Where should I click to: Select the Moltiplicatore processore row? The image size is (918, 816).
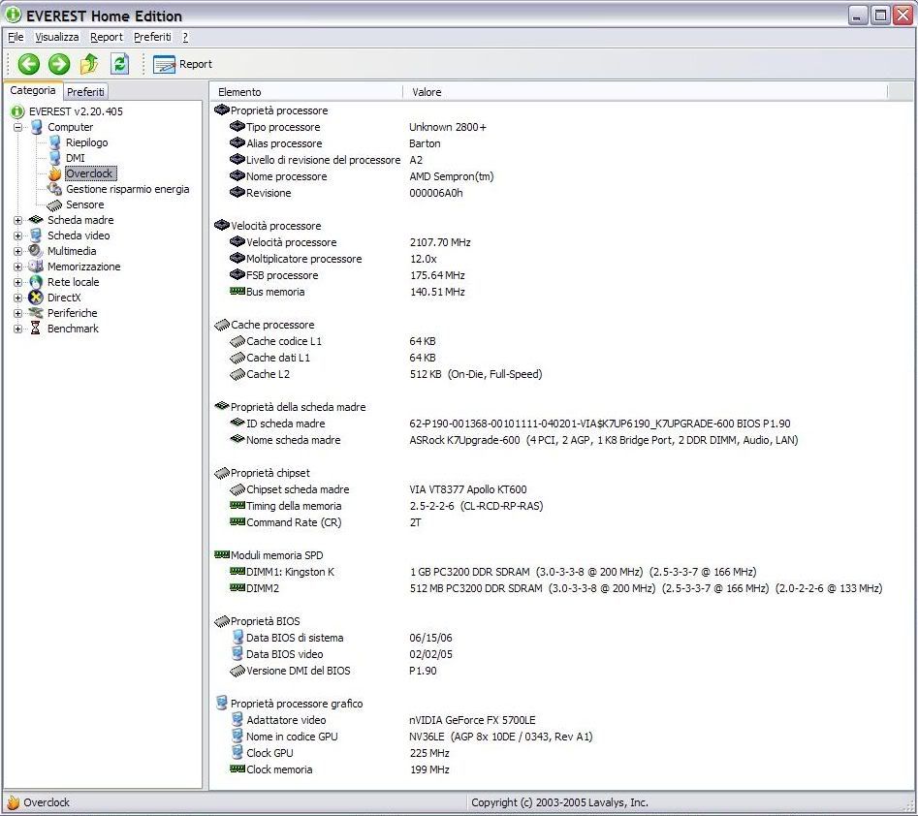[333, 259]
